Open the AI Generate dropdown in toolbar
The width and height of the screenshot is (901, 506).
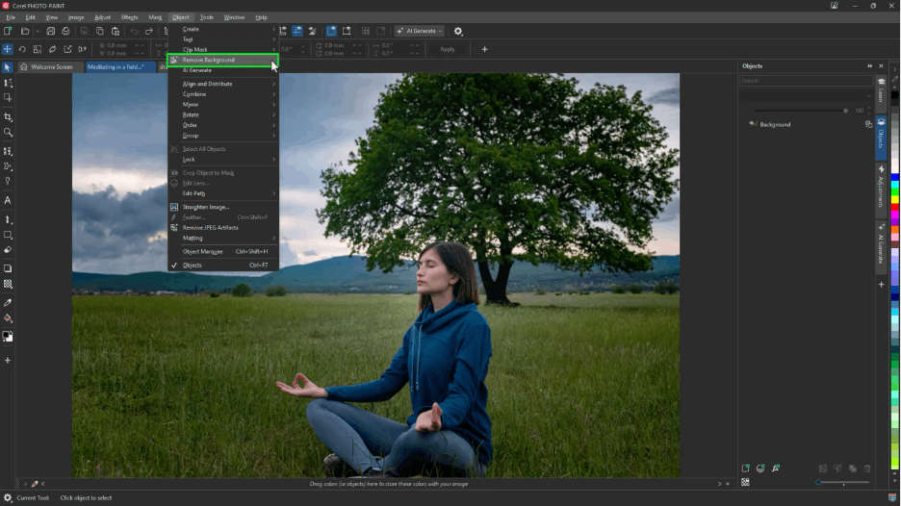(420, 31)
